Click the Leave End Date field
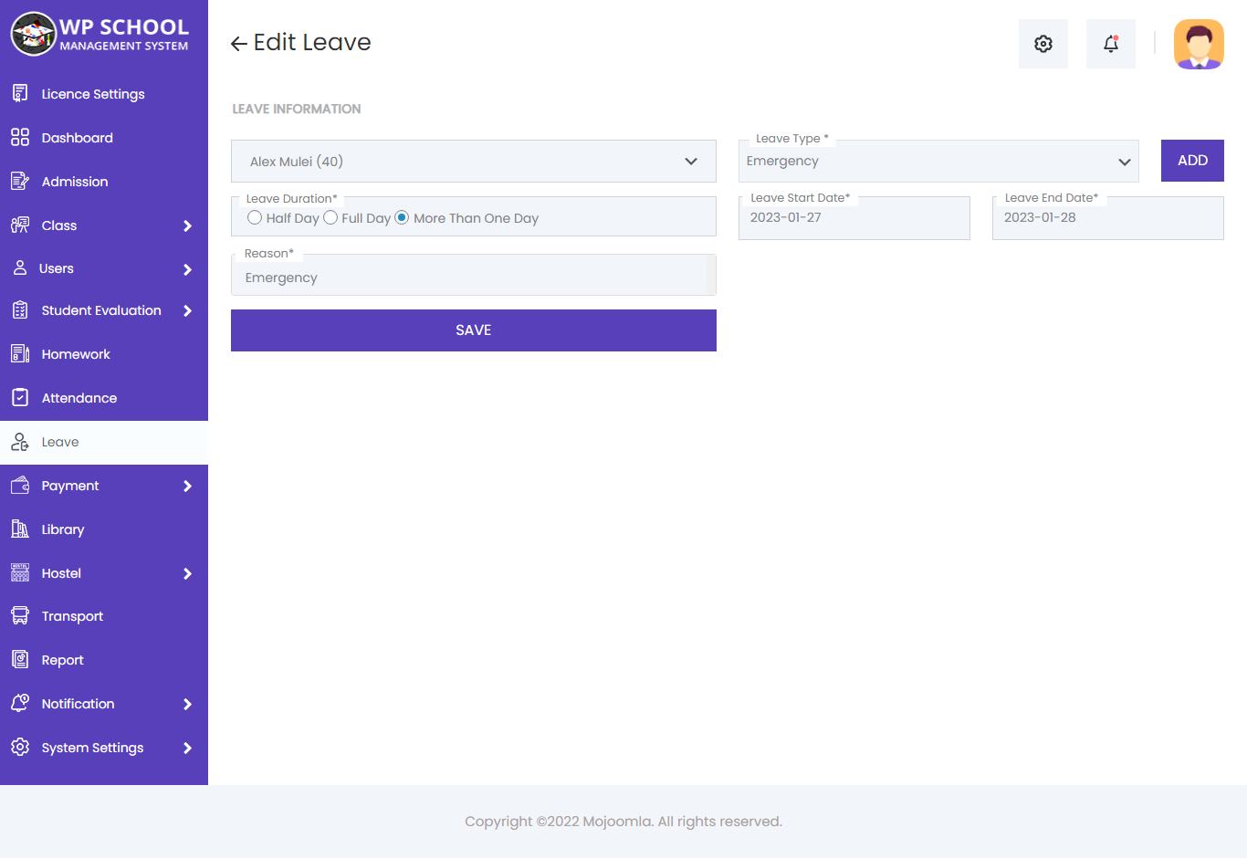Viewport: 1247px width, 859px height. click(1108, 218)
